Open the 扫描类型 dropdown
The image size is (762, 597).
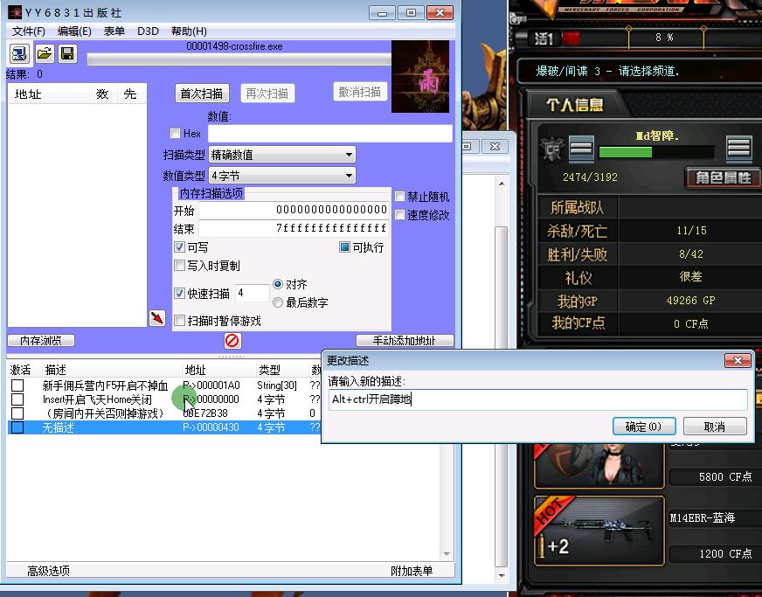tap(282, 155)
